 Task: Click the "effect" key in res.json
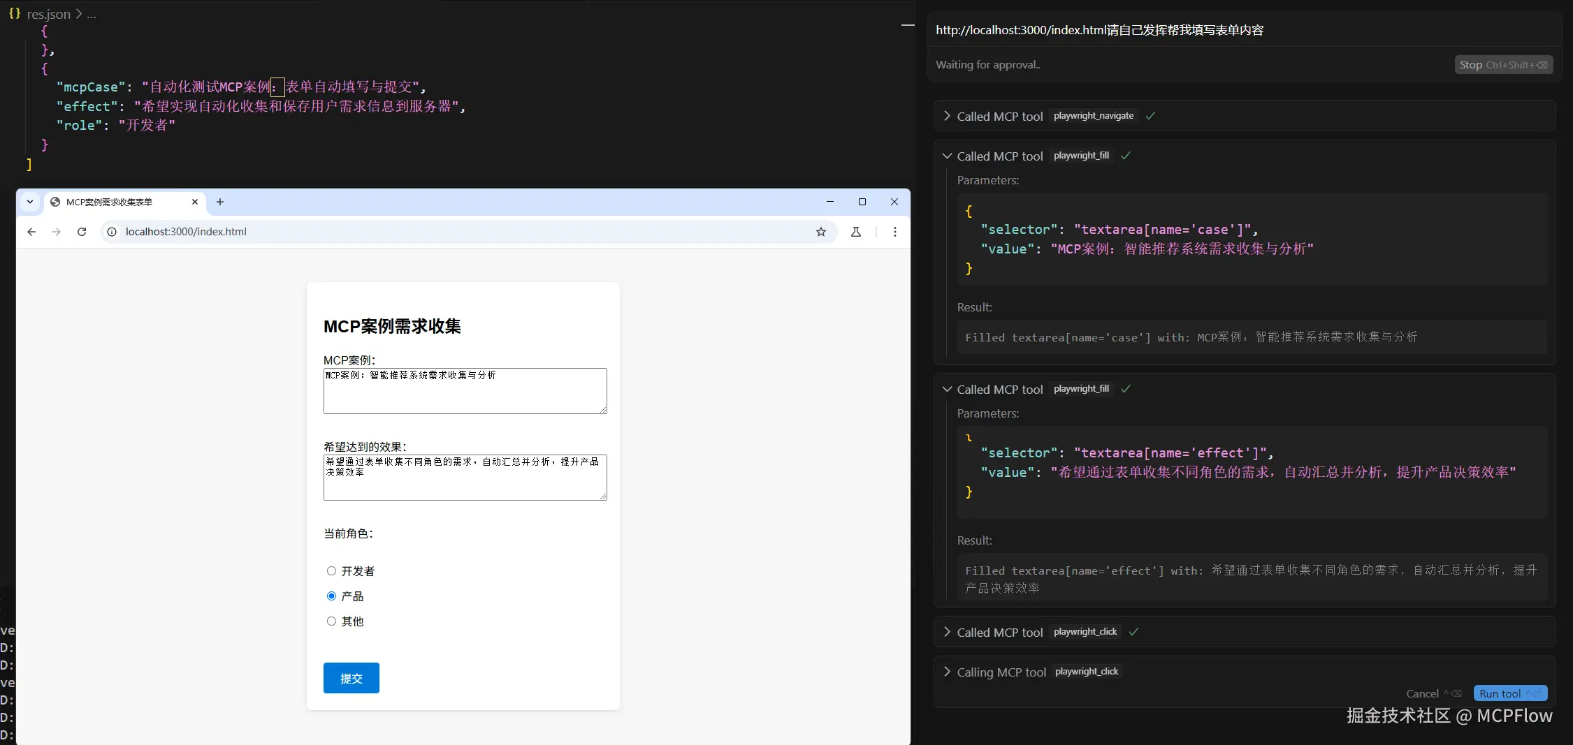click(x=87, y=106)
